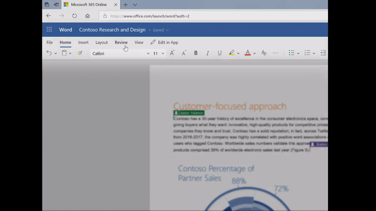Click the 72% chart label
This screenshot has width=376, height=211.
click(281, 188)
